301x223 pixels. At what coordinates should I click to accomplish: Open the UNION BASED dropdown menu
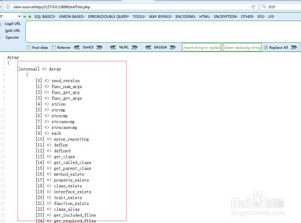[72, 17]
